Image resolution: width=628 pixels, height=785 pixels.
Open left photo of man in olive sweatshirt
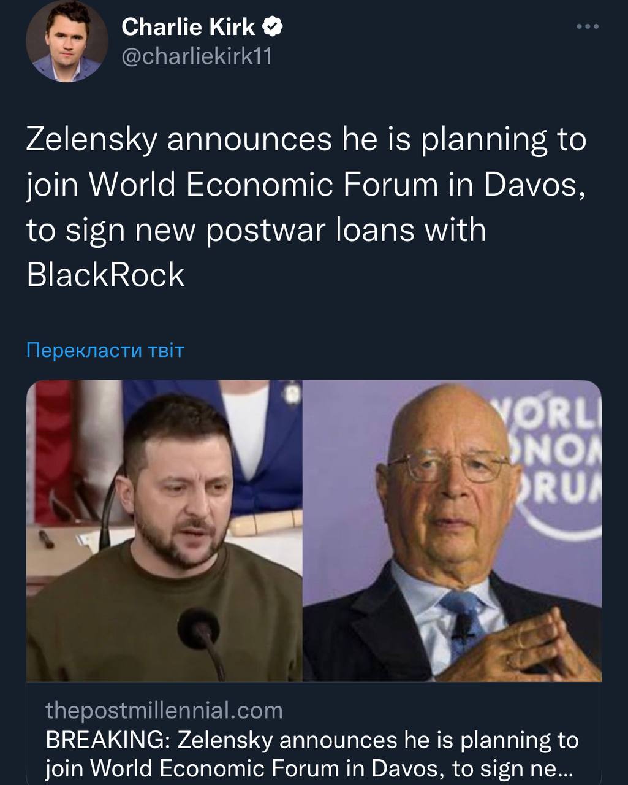pos(164,530)
